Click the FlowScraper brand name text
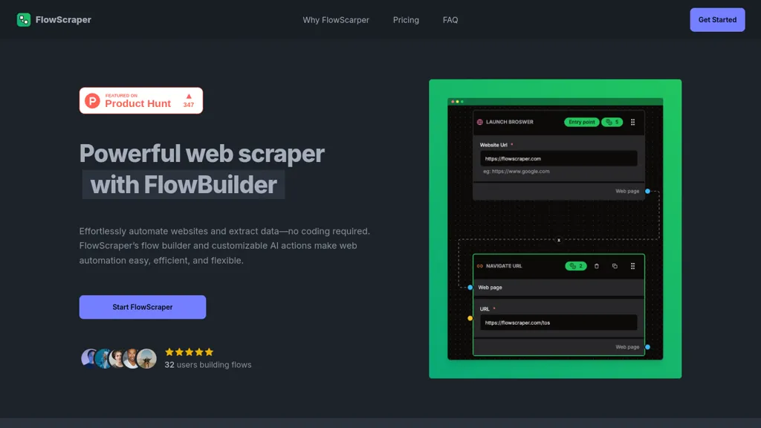 [63, 20]
